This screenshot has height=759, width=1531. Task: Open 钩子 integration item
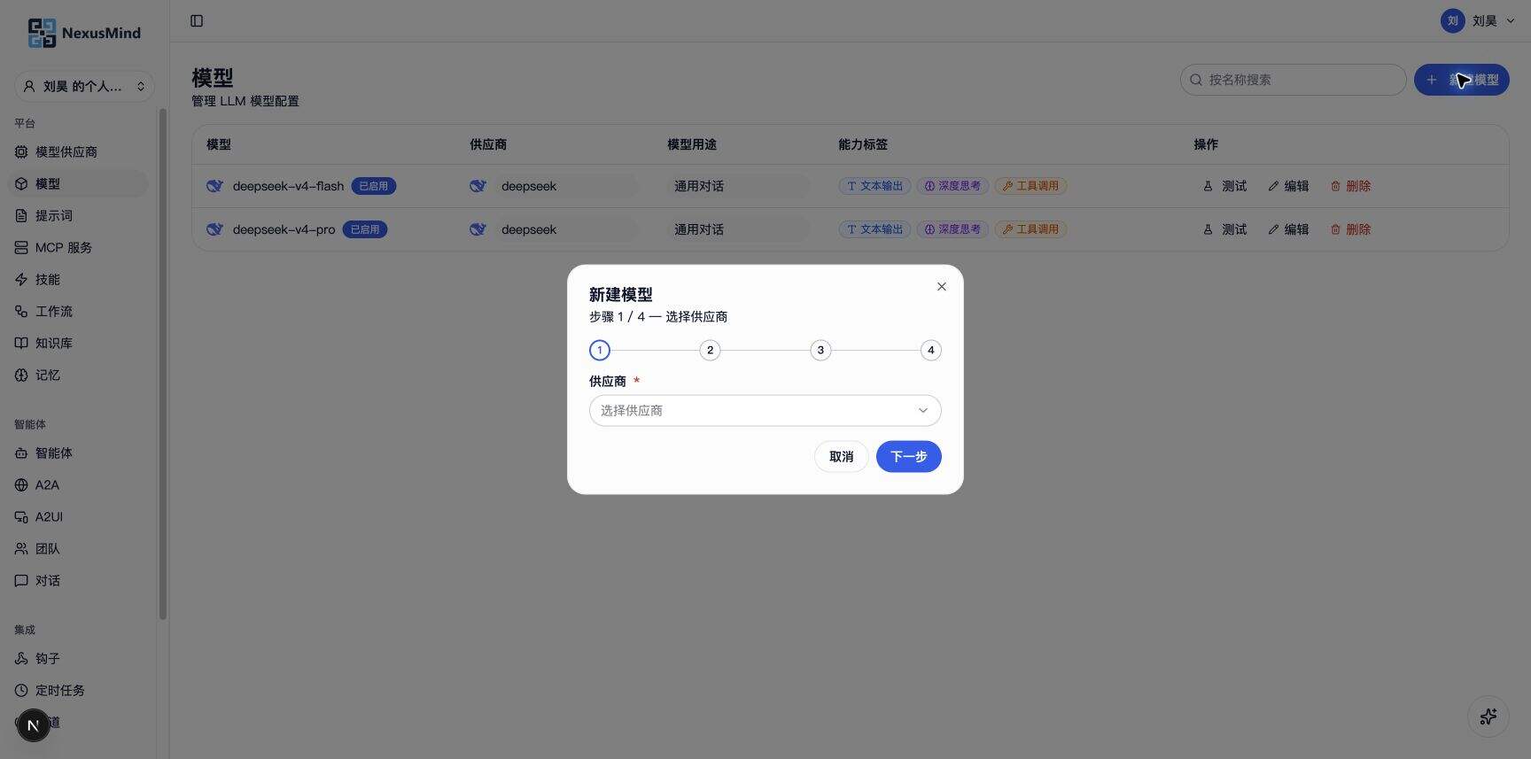(78, 658)
